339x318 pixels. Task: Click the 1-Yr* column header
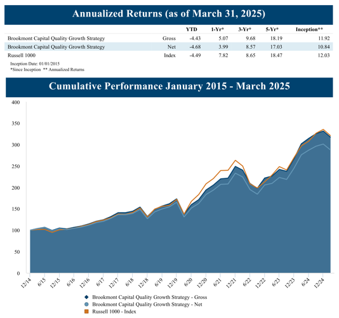click(218, 29)
